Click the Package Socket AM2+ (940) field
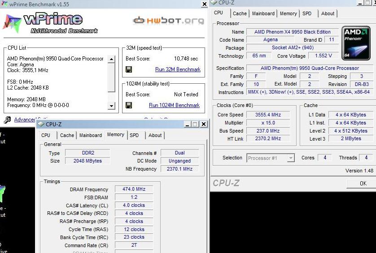The image size is (376, 253). pyautogui.click(x=292, y=47)
